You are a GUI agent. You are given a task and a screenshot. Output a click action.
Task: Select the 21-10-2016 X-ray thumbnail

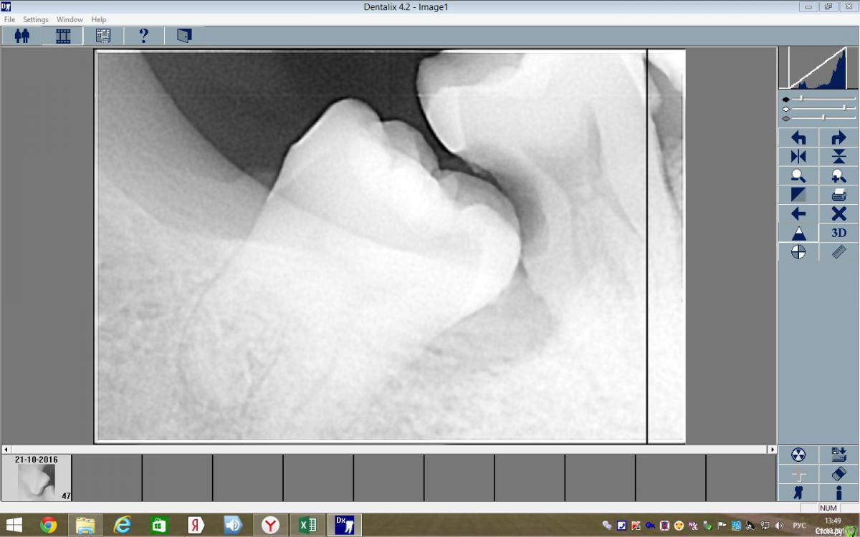pyautogui.click(x=37, y=478)
